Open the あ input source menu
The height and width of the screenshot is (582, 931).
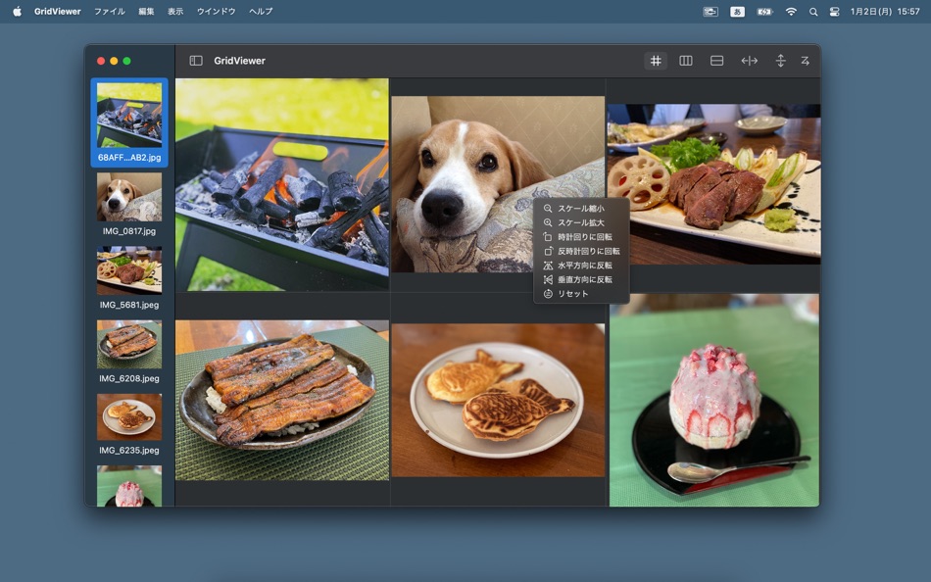737,12
